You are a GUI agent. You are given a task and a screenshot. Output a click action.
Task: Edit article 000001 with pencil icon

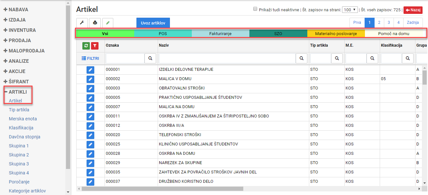(x=90, y=70)
